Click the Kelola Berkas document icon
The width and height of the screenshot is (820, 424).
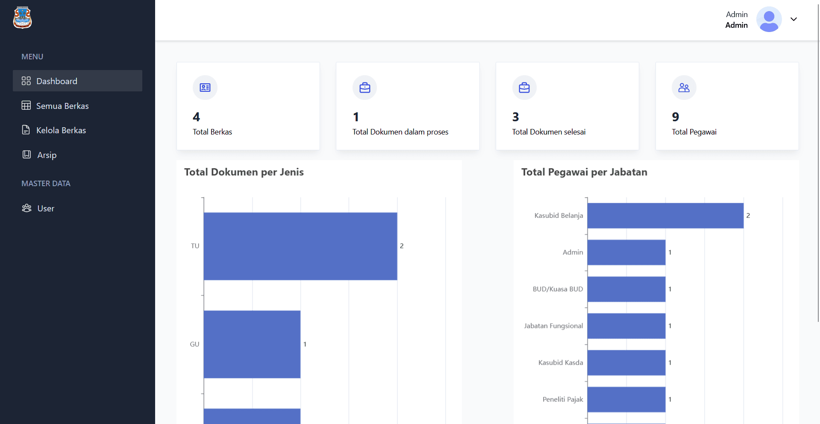pos(26,130)
